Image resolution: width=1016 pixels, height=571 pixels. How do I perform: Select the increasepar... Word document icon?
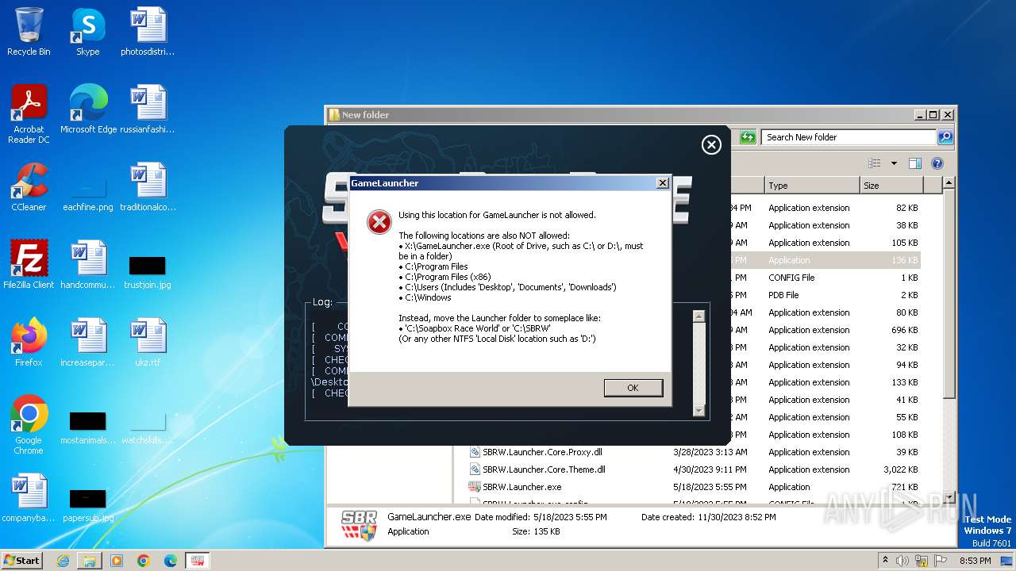(x=88, y=343)
